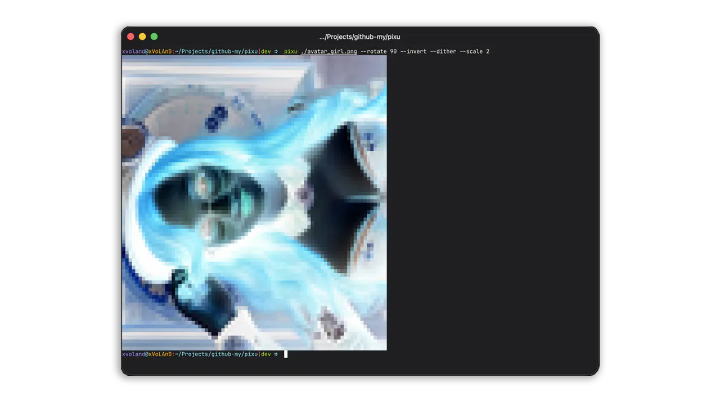The width and height of the screenshot is (720, 405).
Task: Click the 'pixu' command in the first line
Action: [x=290, y=51]
